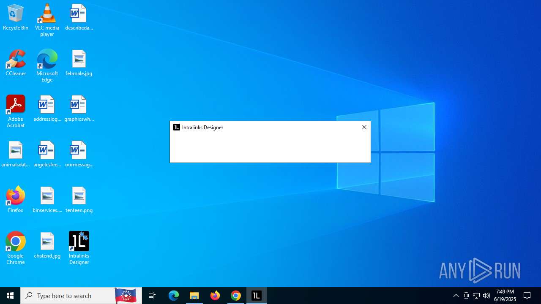Select the Microsoft Edge desktop shortcut
The image size is (541, 304).
(47, 66)
